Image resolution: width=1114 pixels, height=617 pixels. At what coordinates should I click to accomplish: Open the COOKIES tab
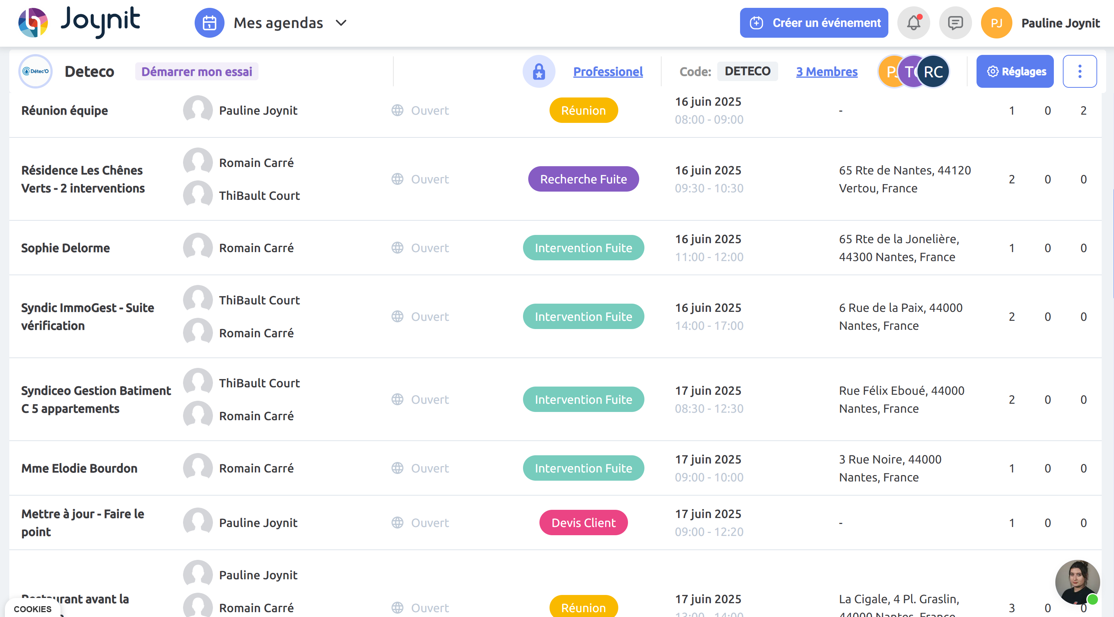(33, 608)
